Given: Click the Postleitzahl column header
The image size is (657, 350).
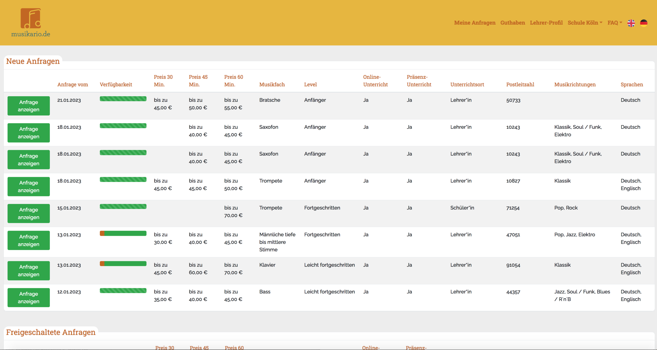Looking at the screenshot, I should tap(520, 84).
